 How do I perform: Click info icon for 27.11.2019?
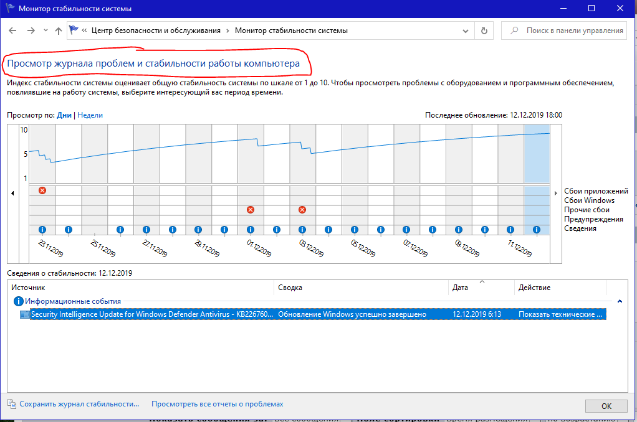tap(146, 230)
